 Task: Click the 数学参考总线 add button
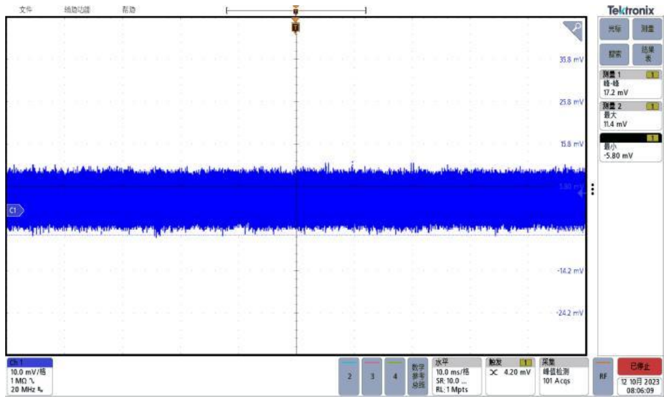pos(418,377)
